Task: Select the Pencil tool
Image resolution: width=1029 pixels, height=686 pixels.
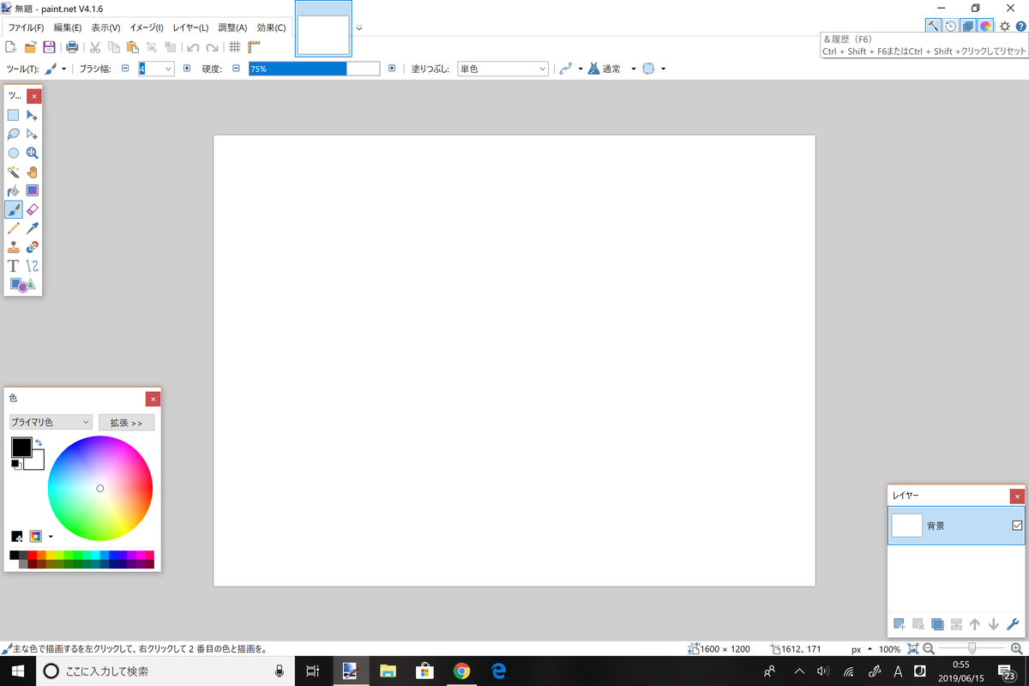Action: (14, 228)
